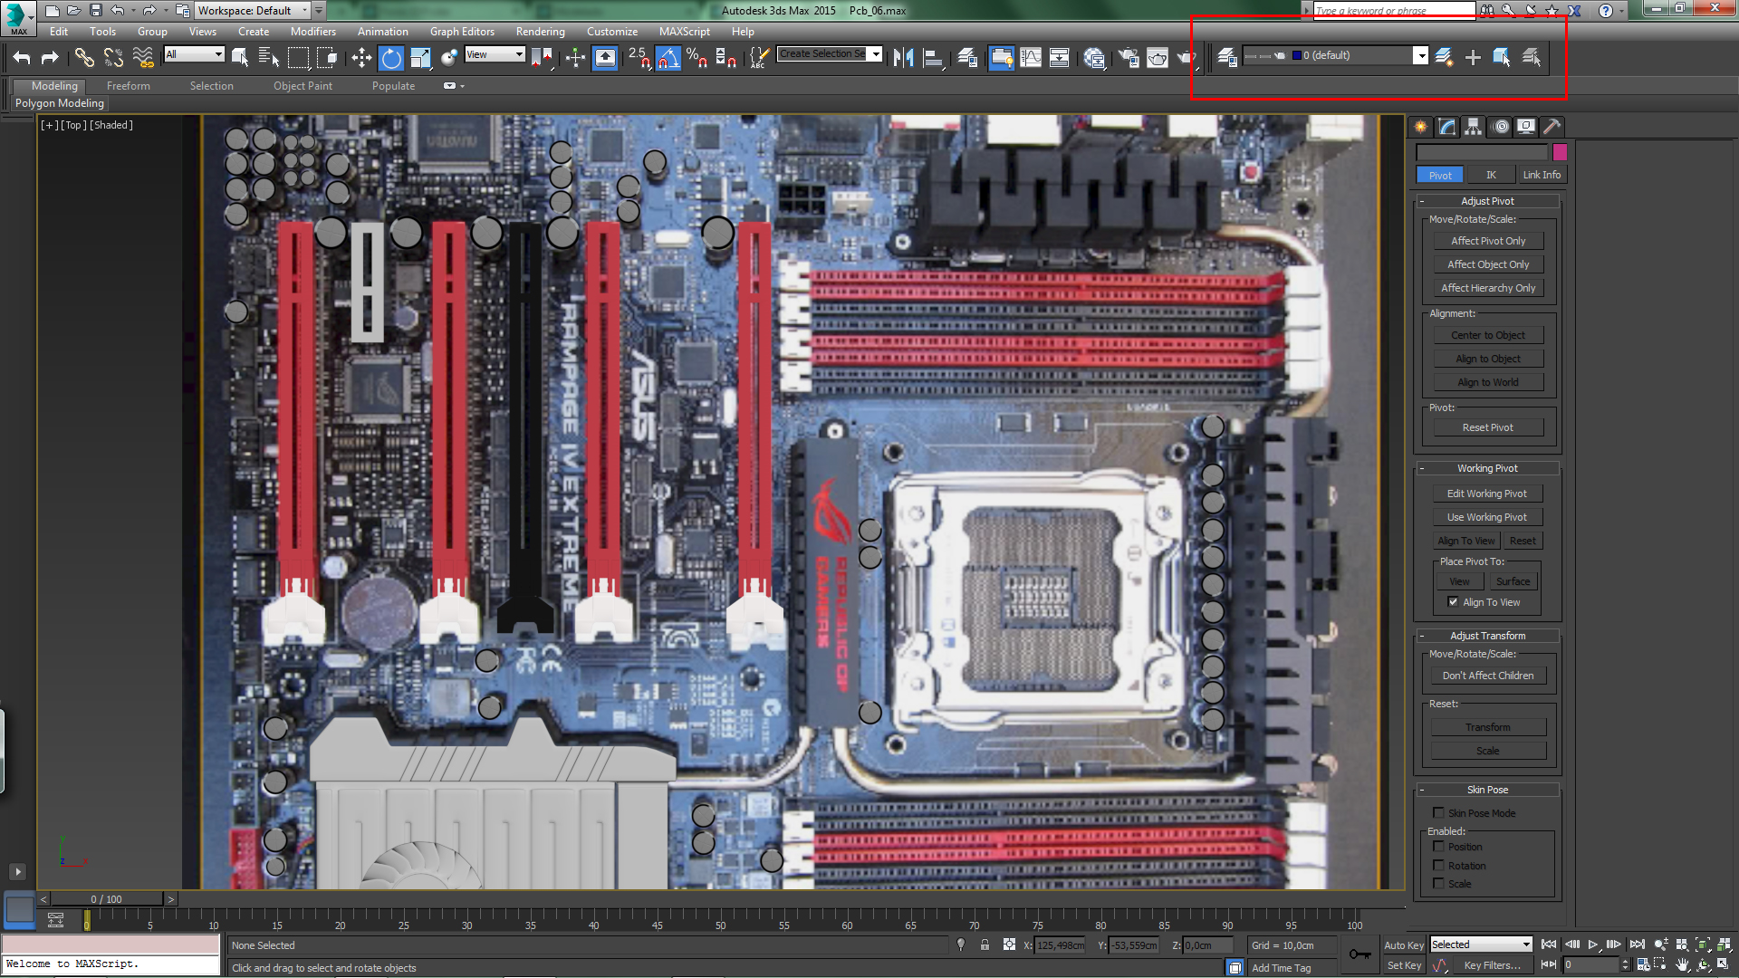The width and height of the screenshot is (1739, 978).
Task: Click the Select and Rotate tool
Action: 391,58
